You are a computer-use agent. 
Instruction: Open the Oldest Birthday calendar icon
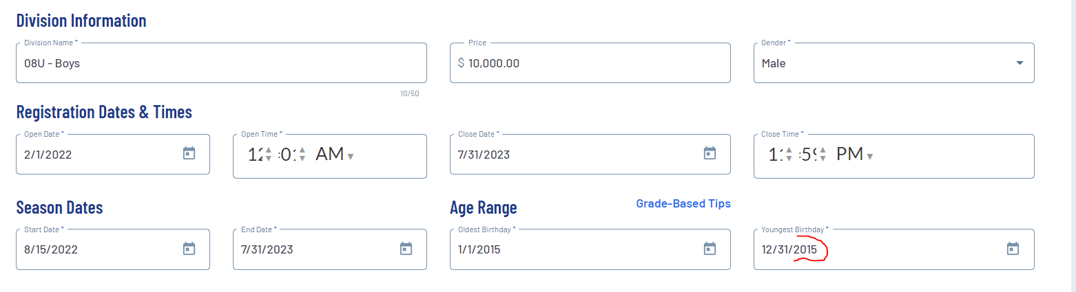click(x=710, y=249)
